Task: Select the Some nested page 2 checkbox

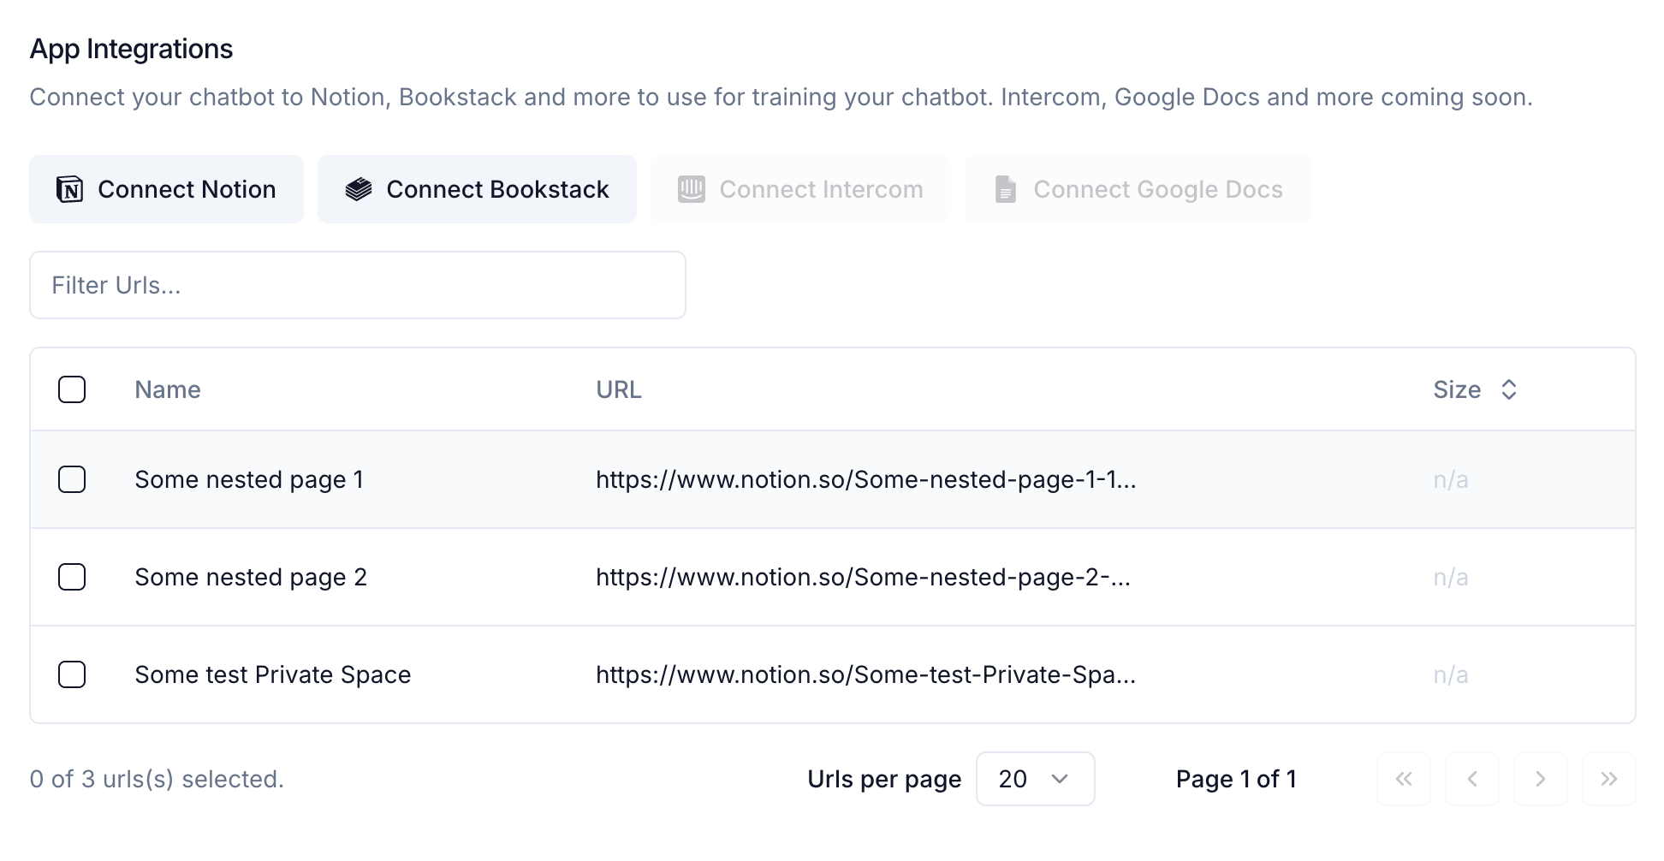Action: click(72, 577)
